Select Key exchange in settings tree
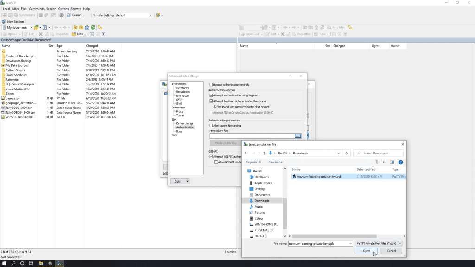 (x=185, y=123)
